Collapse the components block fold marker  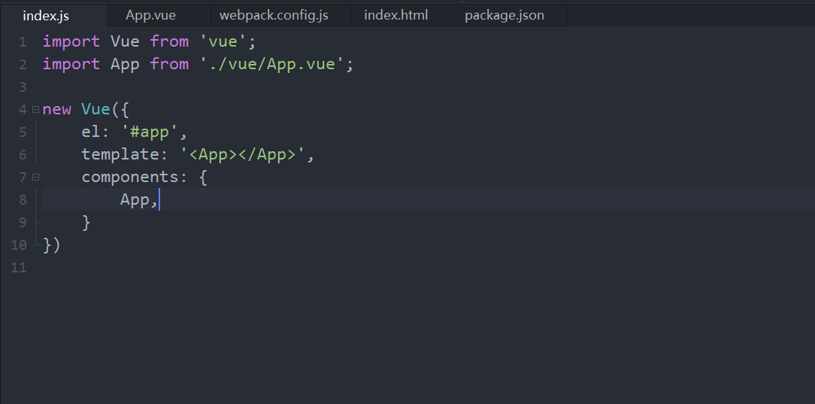(35, 178)
